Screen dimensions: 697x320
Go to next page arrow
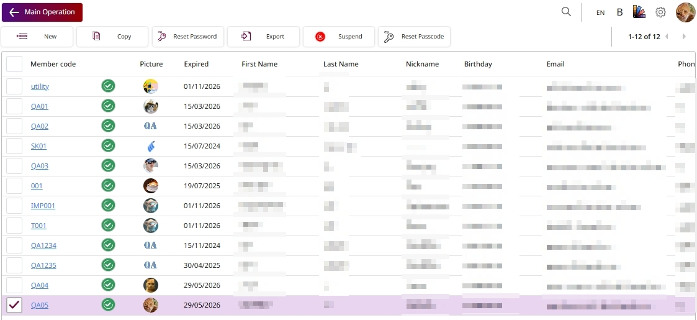(684, 37)
